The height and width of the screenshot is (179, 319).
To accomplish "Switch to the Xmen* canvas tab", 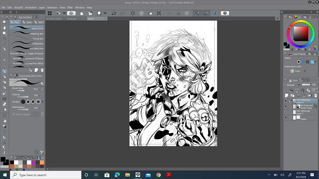I will pos(97,19).
